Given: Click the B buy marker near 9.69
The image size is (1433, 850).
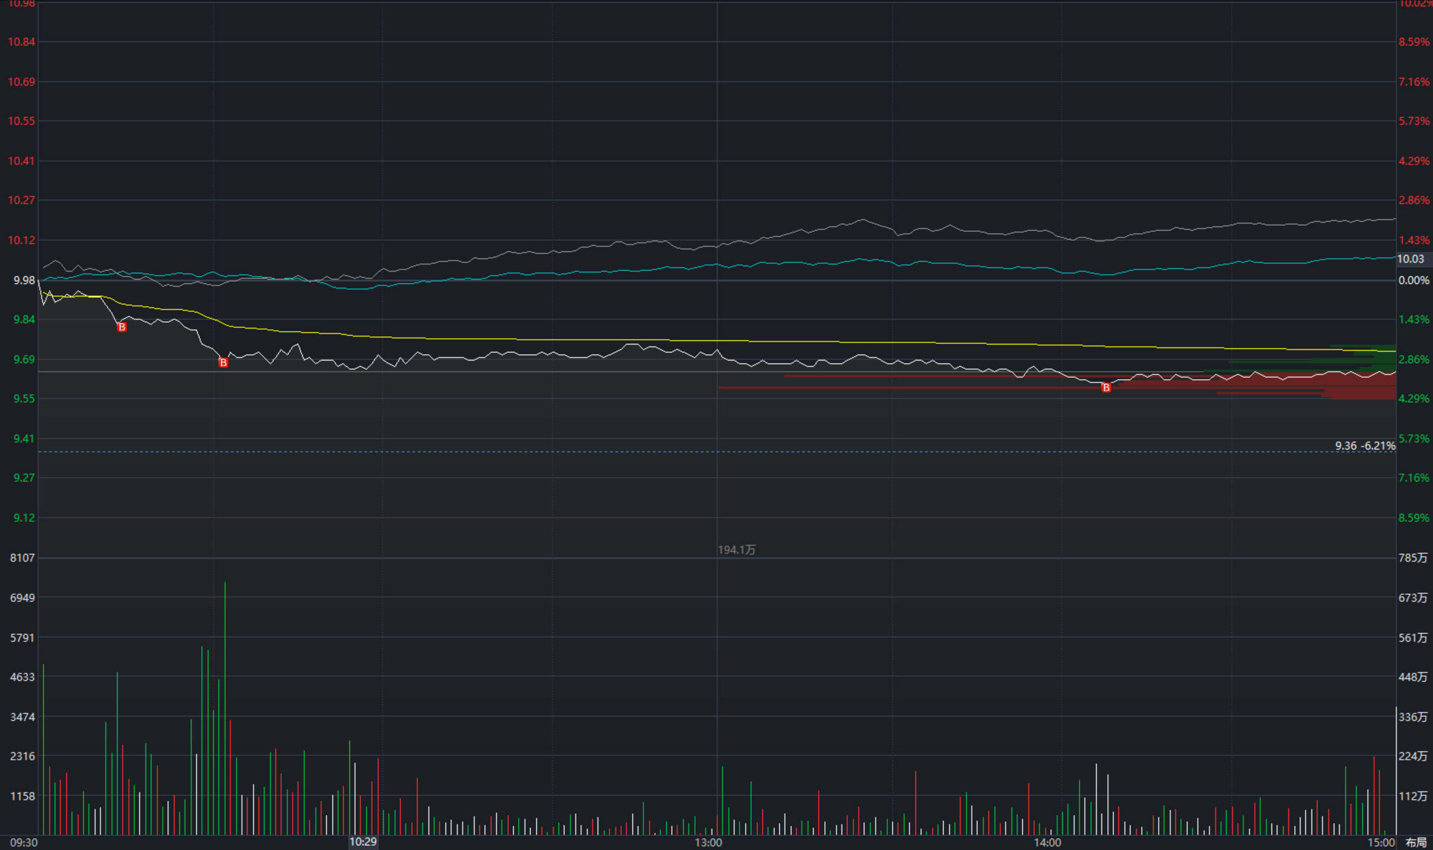Looking at the screenshot, I should 223,362.
